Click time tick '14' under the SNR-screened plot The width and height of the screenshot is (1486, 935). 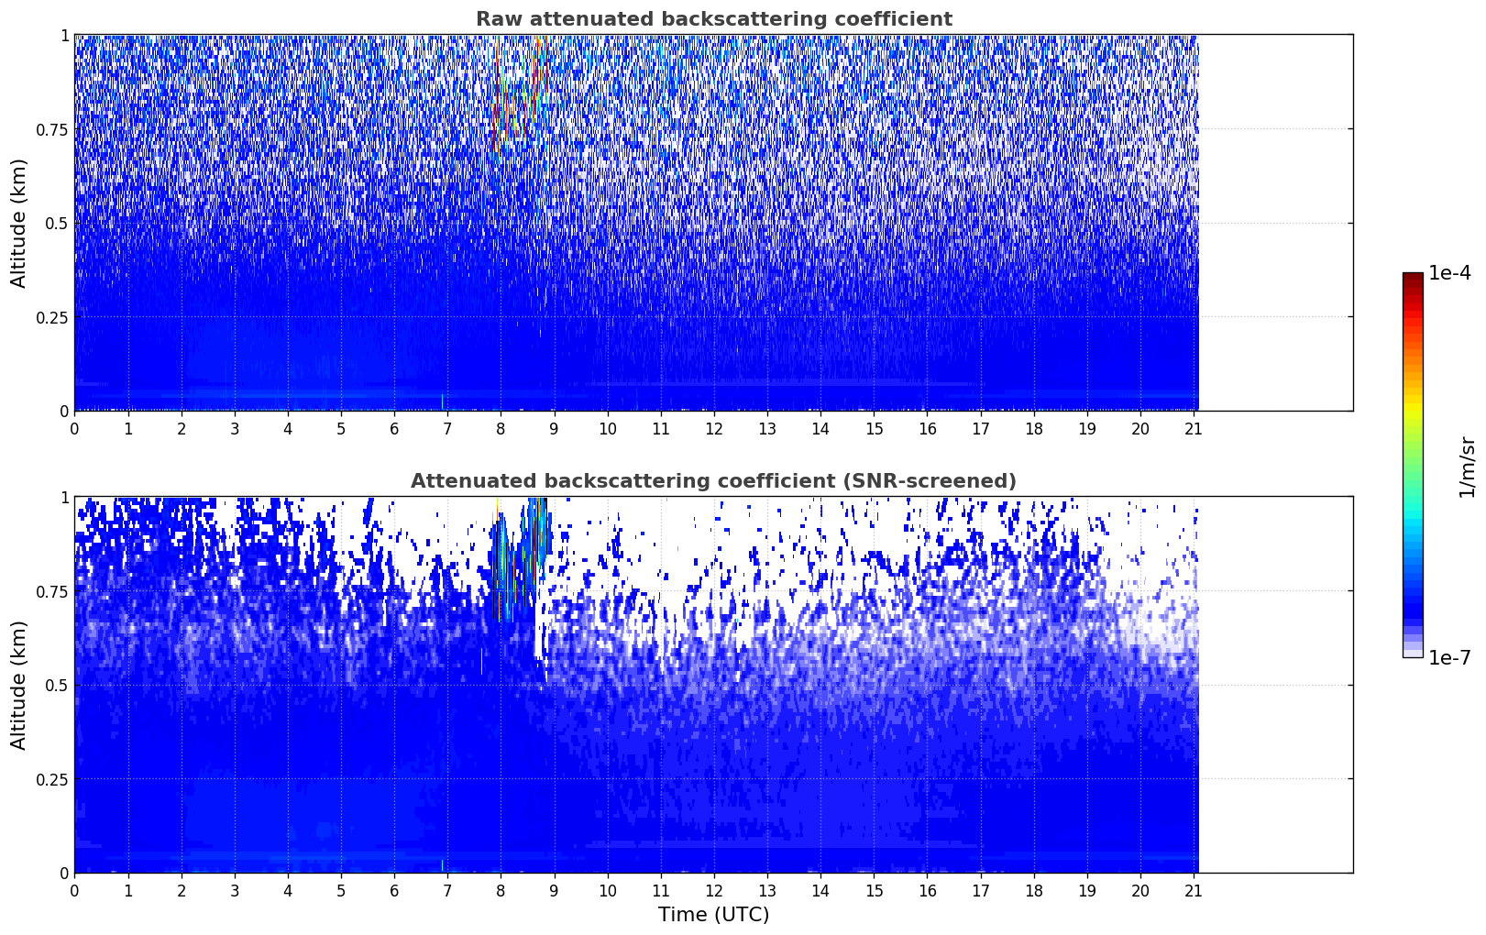click(820, 890)
